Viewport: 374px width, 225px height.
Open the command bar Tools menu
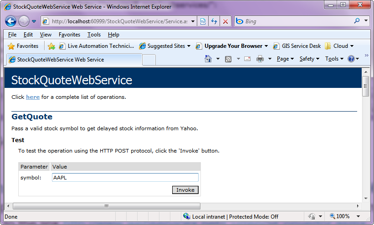point(334,59)
